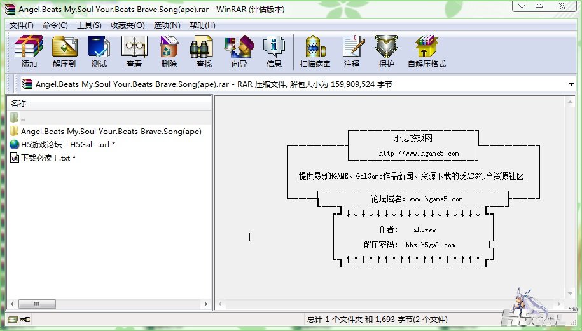Screen dimensions: 582x331
Task: Open the 选项(N) menu
Action: (167, 25)
